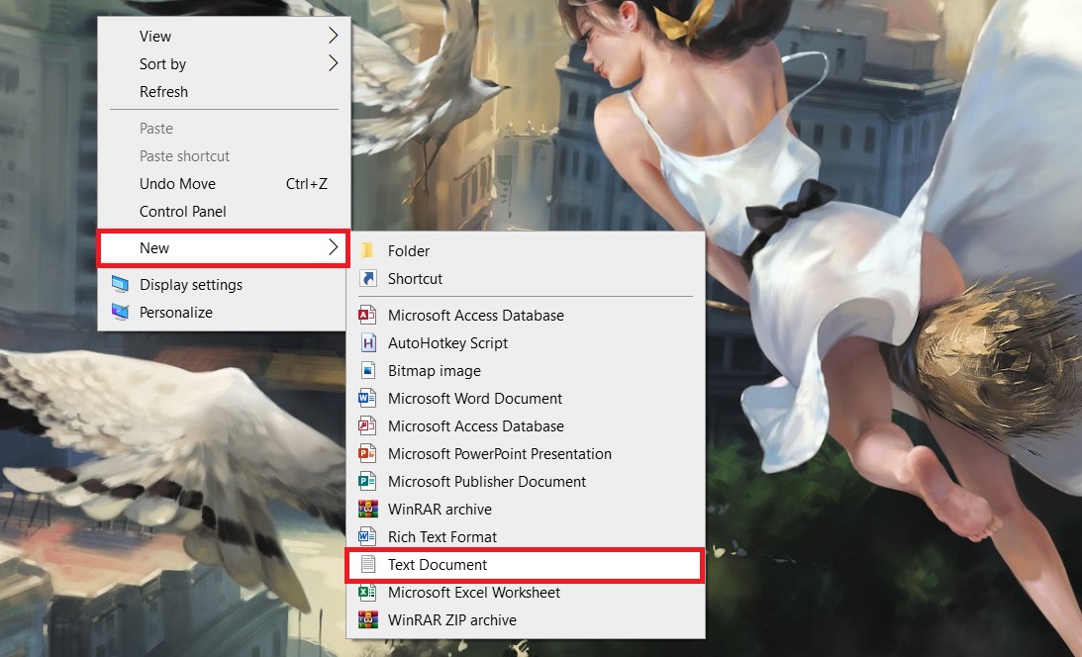Click the Personalize icon
This screenshot has height=657, width=1082.
[121, 313]
